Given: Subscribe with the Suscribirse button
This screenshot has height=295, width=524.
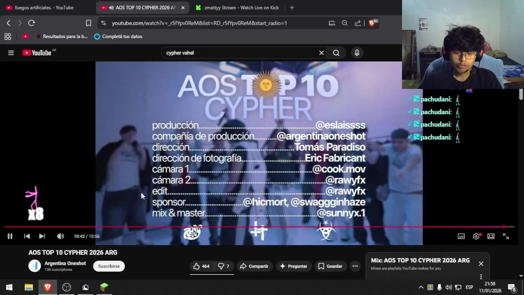Looking at the screenshot, I should pyautogui.click(x=109, y=266).
